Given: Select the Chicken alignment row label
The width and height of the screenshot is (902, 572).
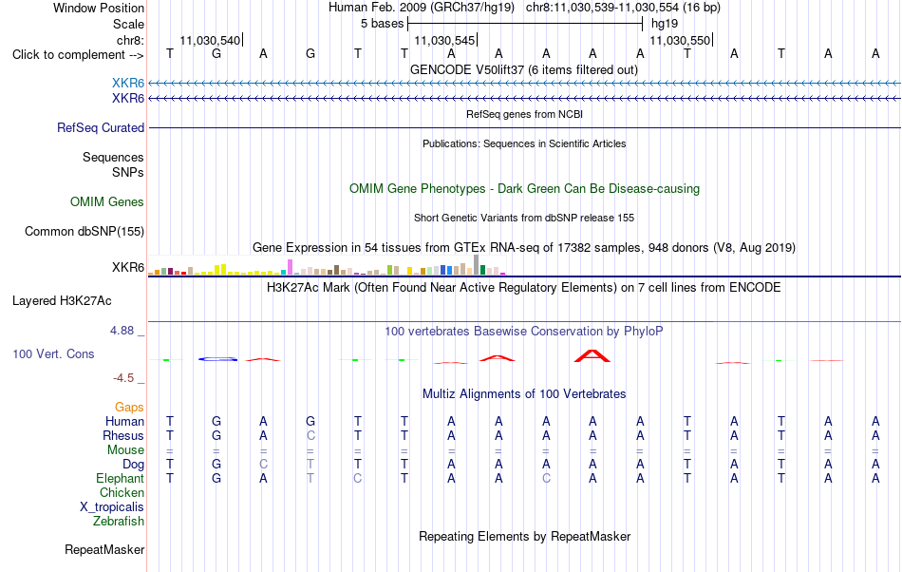Looking at the screenshot, I should click(x=122, y=492).
